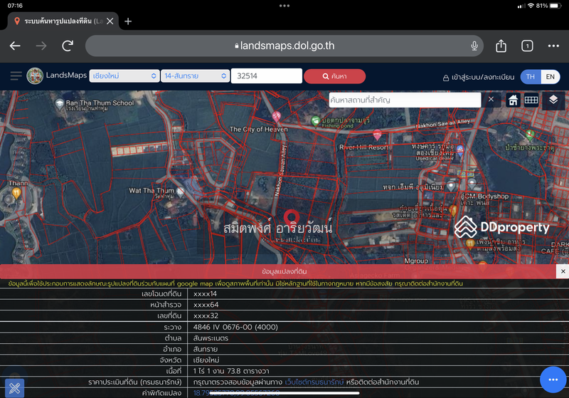Image resolution: width=569 pixels, height=398 pixels.
Task: Open the district dropdown 14-สันทราย
Action: pyautogui.click(x=195, y=76)
